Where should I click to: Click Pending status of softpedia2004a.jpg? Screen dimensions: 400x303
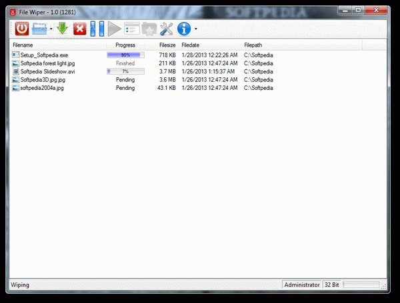point(125,88)
